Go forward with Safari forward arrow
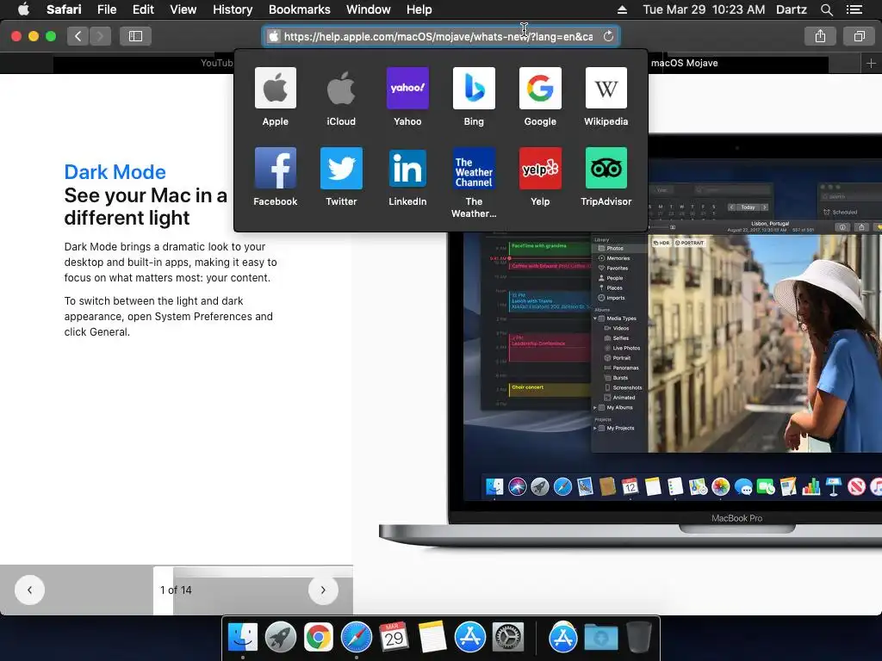Screen dimensions: 882x661 pos(100,36)
